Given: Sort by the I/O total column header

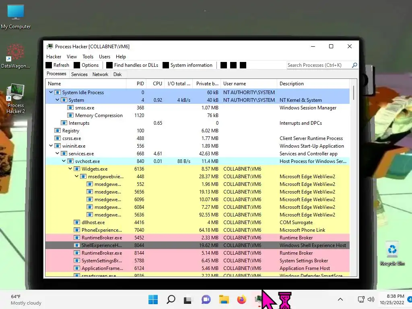Looking at the screenshot, I should tap(179, 84).
